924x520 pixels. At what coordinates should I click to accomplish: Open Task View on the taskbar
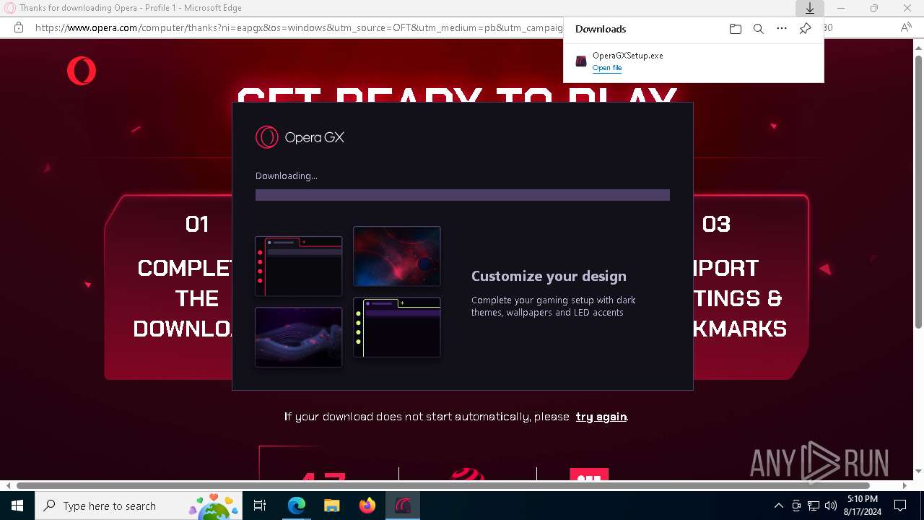pos(260,506)
